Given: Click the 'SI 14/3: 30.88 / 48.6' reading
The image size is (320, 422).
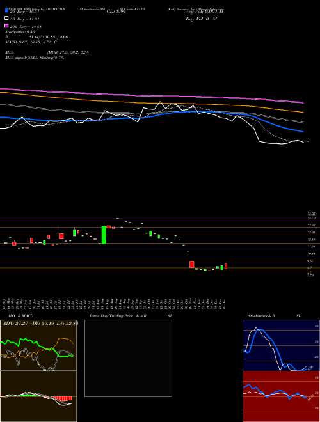Looking at the screenshot, I should 49,37.
